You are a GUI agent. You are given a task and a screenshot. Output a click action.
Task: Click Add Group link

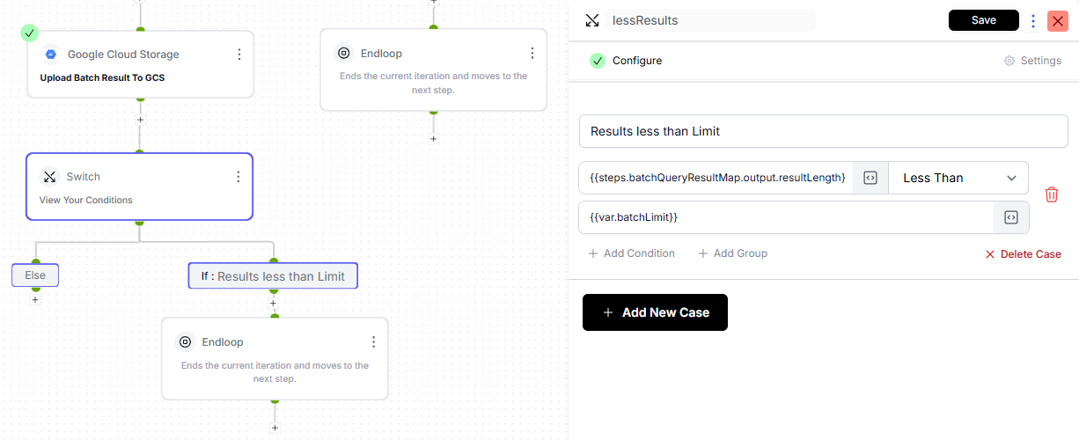(732, 253)
